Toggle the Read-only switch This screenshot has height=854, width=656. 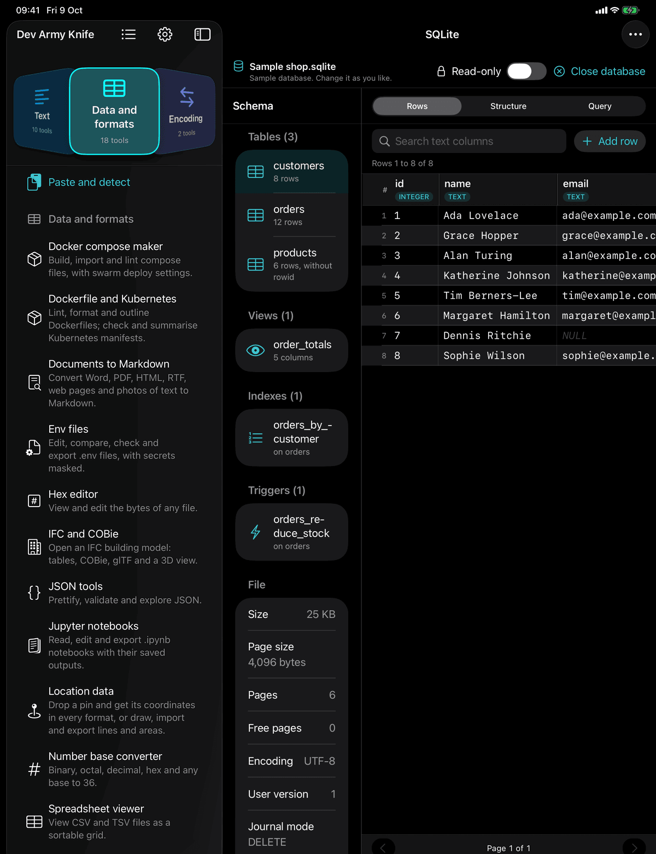tap(526, 71)
